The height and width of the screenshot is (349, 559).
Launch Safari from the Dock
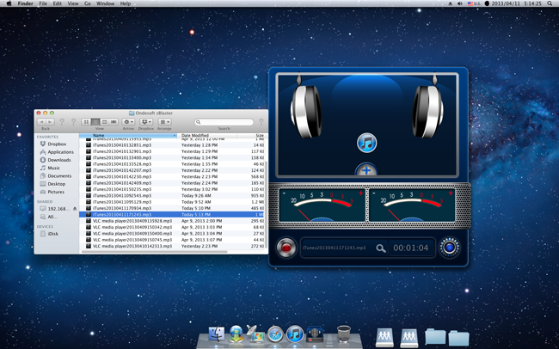[x=275, y=334]
